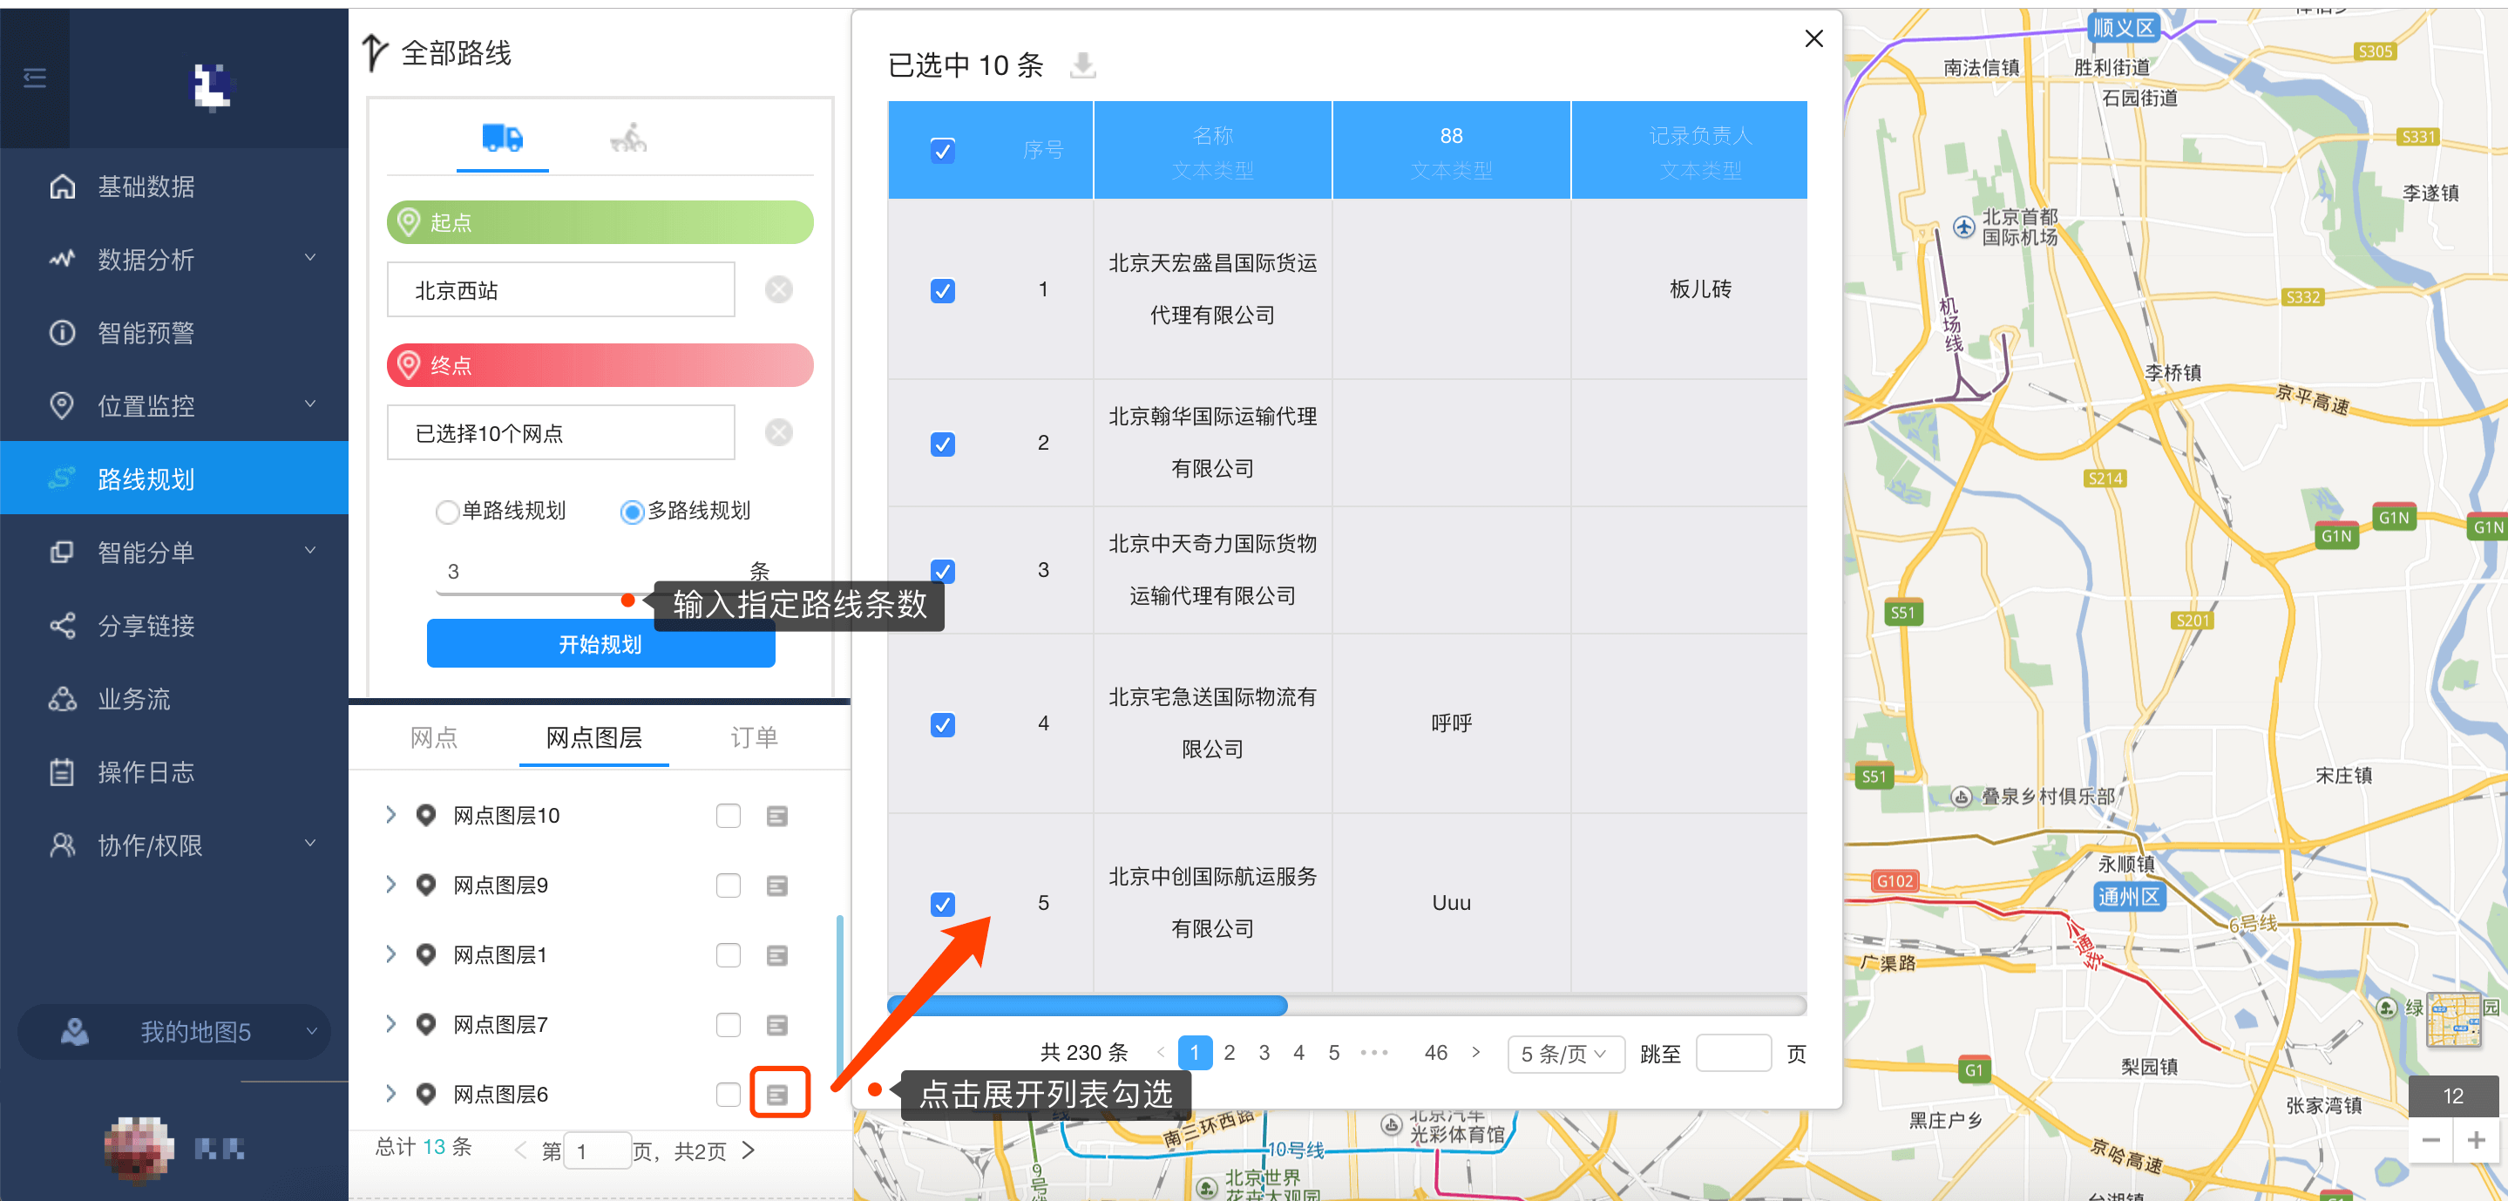Image resolution: width=2508 pixels, height=1201 pixels.
Task: Click the download icon beside selected count
Action: point(1082,65)
